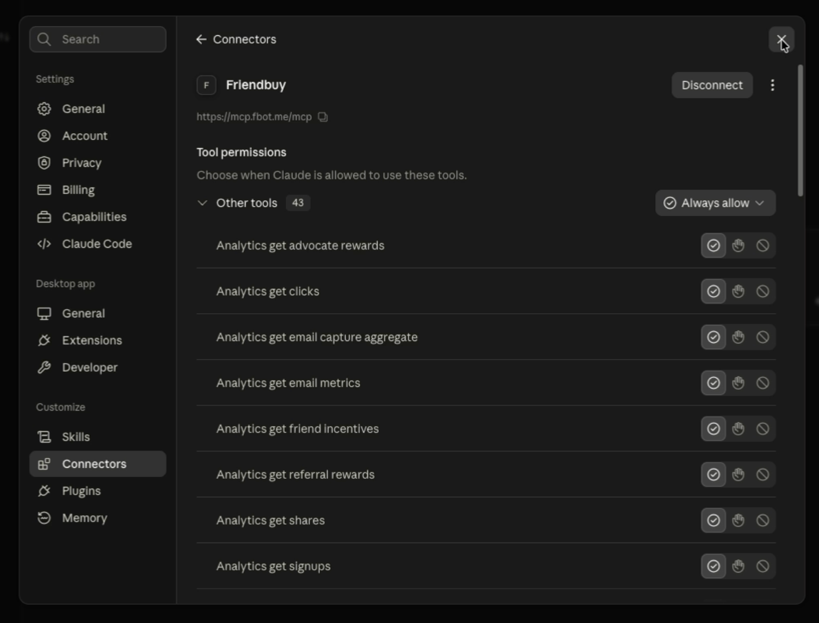Open Plugins settings
Image resolution: width=819 pixels, height=623 pixels.
(x=97, y=491)
